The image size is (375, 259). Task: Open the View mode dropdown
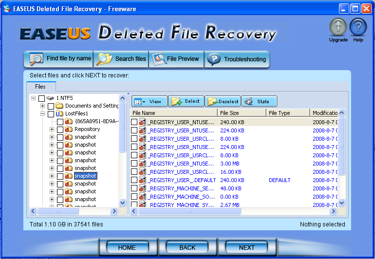[x=150, y=101]
